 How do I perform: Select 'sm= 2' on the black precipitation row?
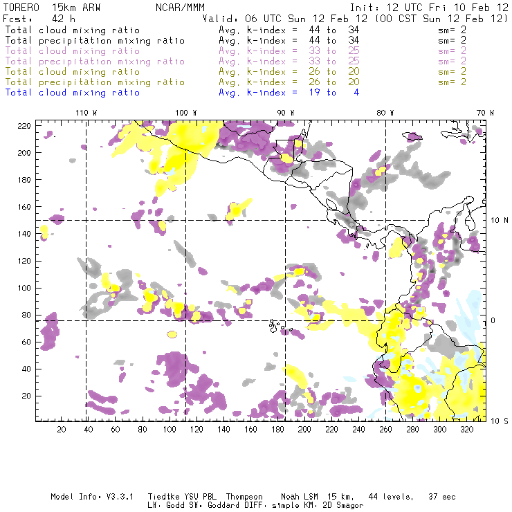(x=452, y=41)
